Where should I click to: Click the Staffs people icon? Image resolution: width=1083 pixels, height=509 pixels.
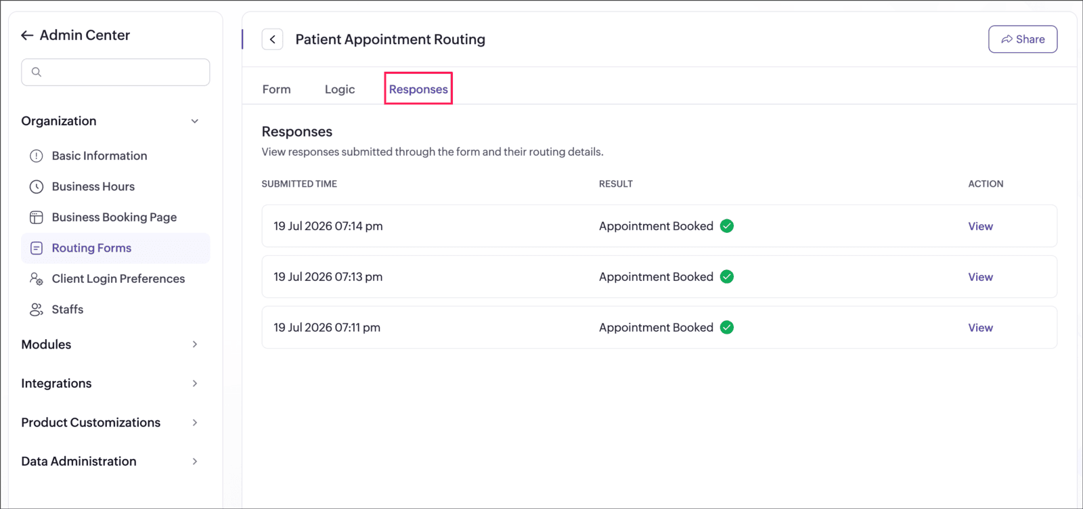37,310
